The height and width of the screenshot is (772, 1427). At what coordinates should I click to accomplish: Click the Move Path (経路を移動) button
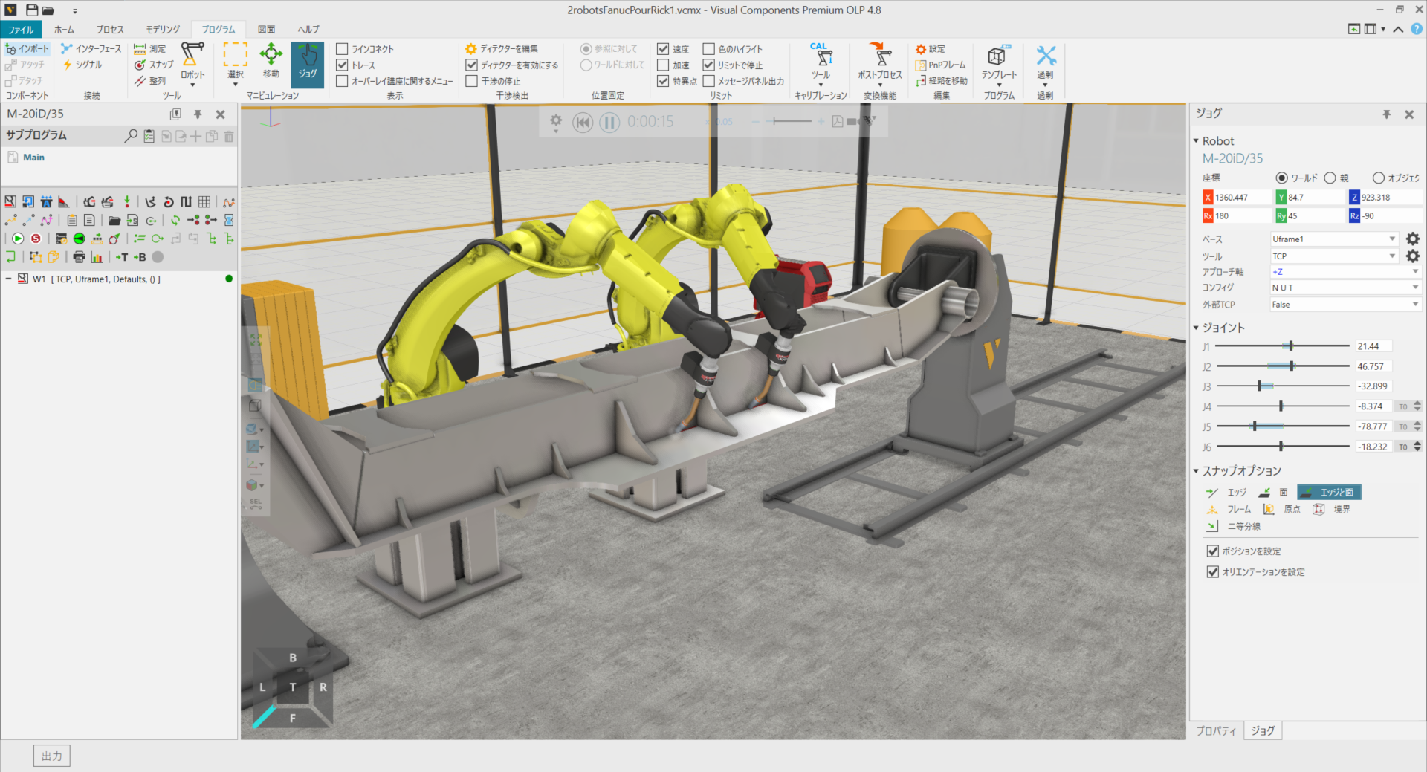click(x=942, y=81)
